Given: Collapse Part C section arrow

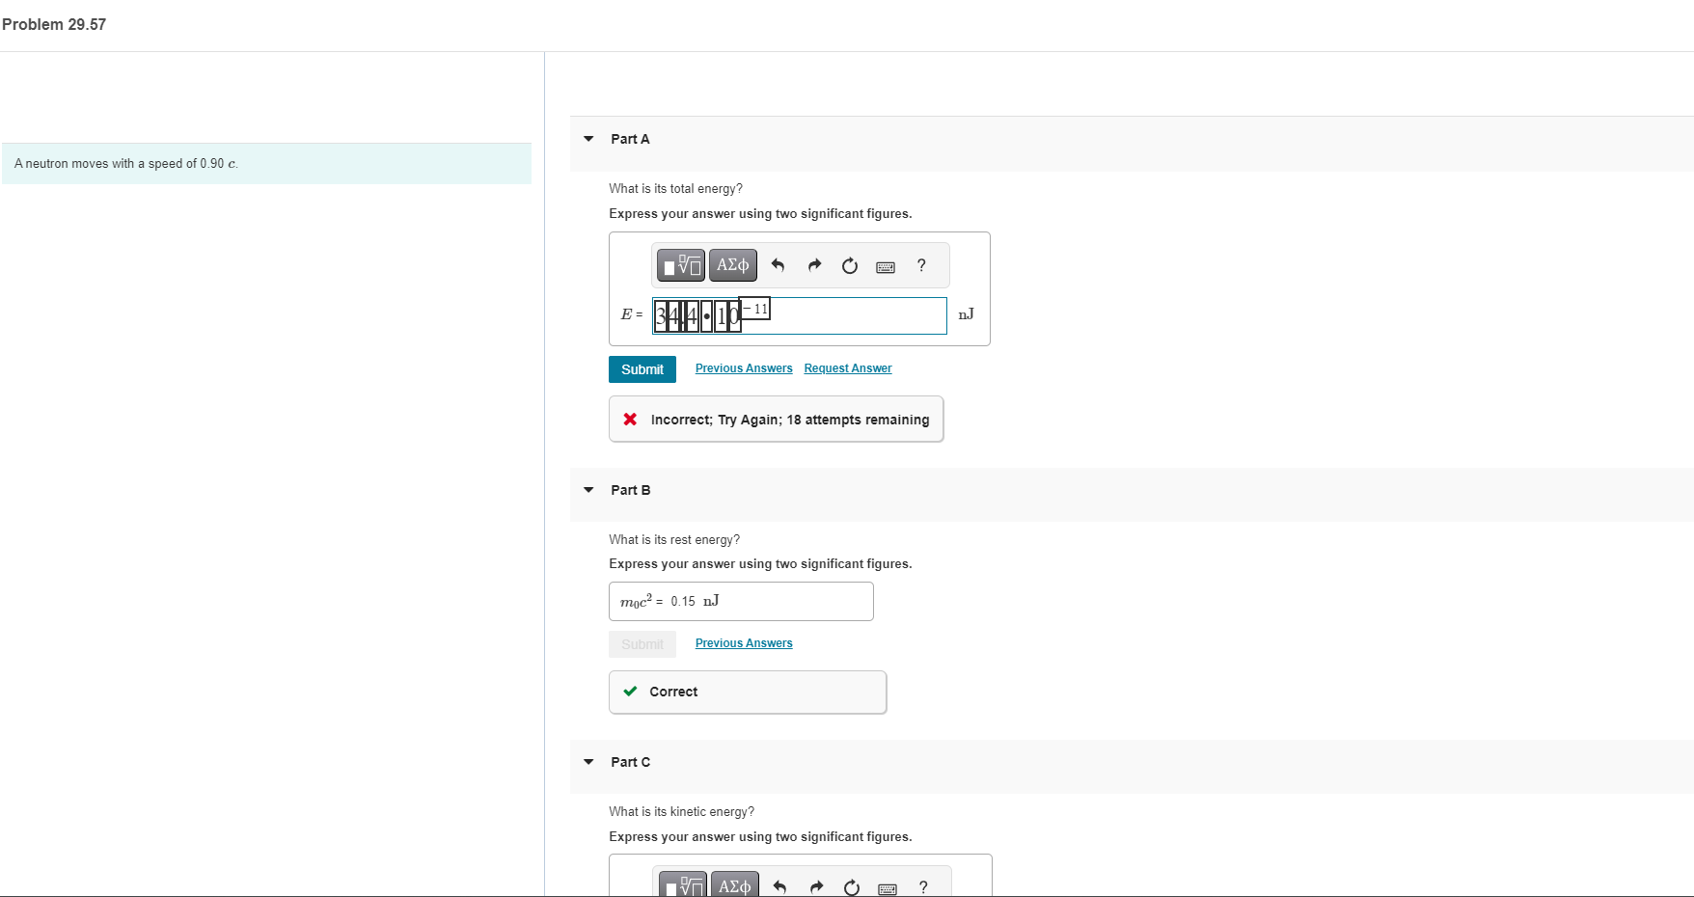Looking at the screenshot, I should tap(588, 762).
